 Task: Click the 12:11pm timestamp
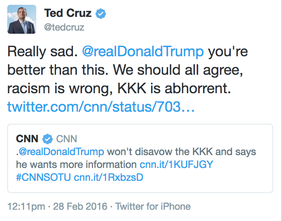click(x=26, y=206)
